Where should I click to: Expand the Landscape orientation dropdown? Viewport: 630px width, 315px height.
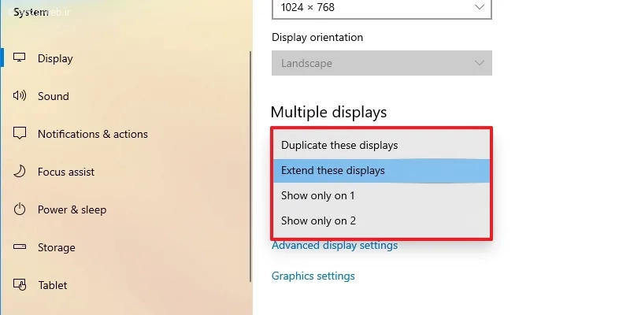381,63
